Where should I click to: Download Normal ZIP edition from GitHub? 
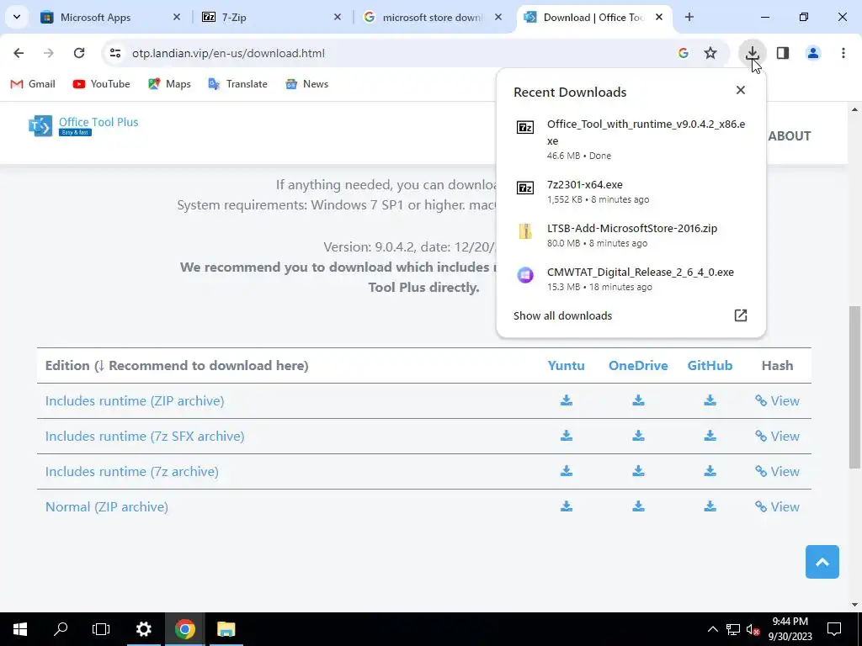click(x=710, y=506)
